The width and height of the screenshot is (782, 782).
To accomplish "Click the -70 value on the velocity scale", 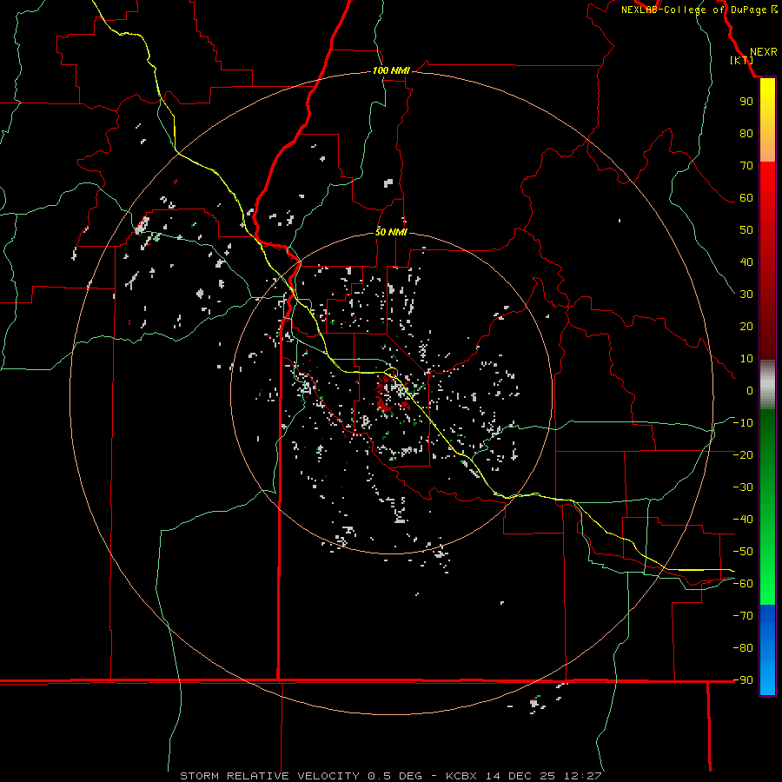I will pyautogui.click(x=743, y=616).
